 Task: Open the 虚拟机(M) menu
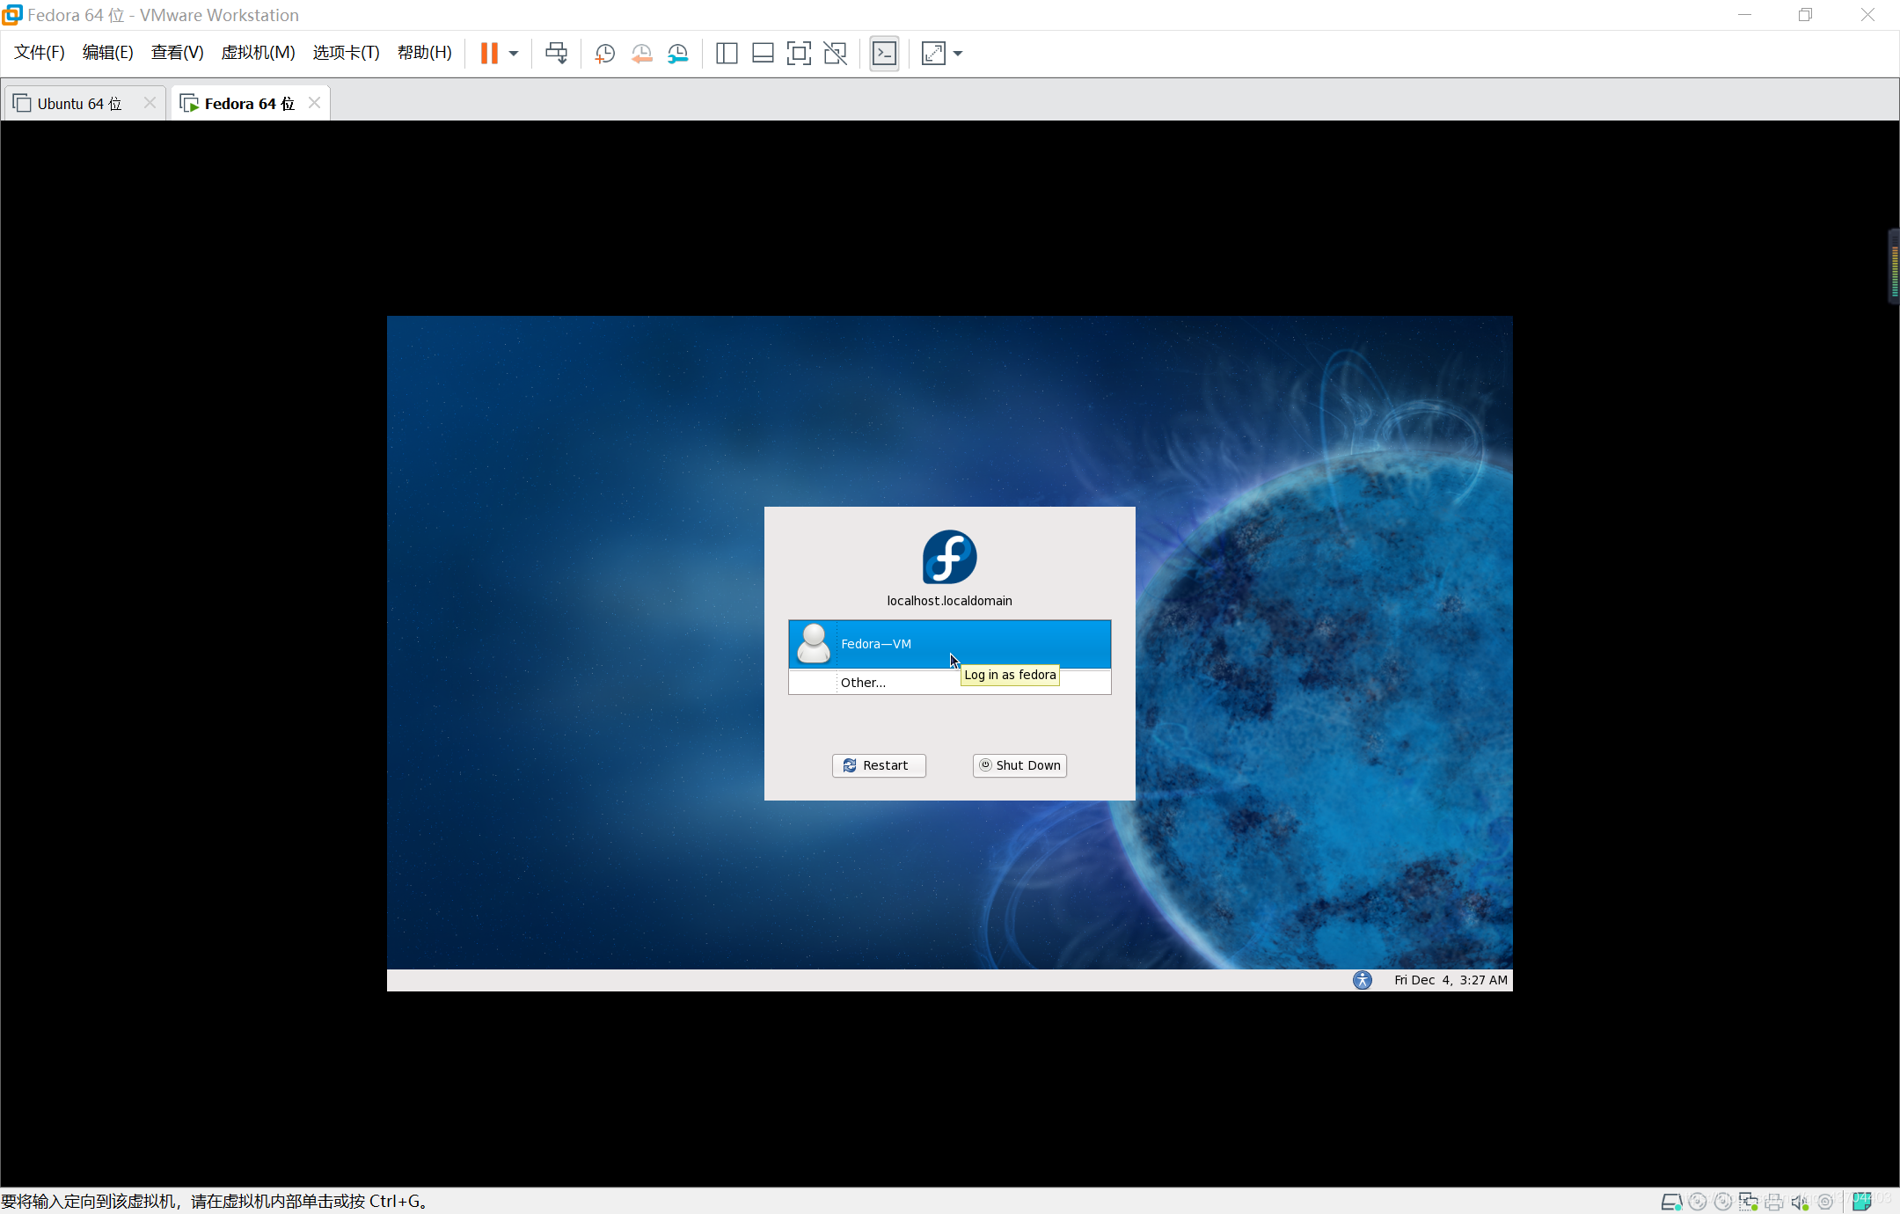pos(258,53)
